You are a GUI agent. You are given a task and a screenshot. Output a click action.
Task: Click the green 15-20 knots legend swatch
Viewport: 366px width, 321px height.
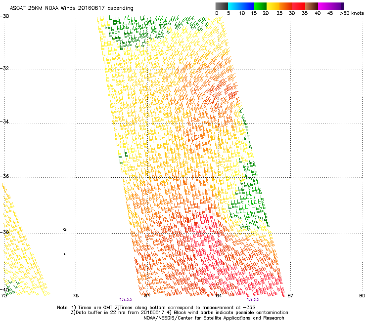pos(260,6)
